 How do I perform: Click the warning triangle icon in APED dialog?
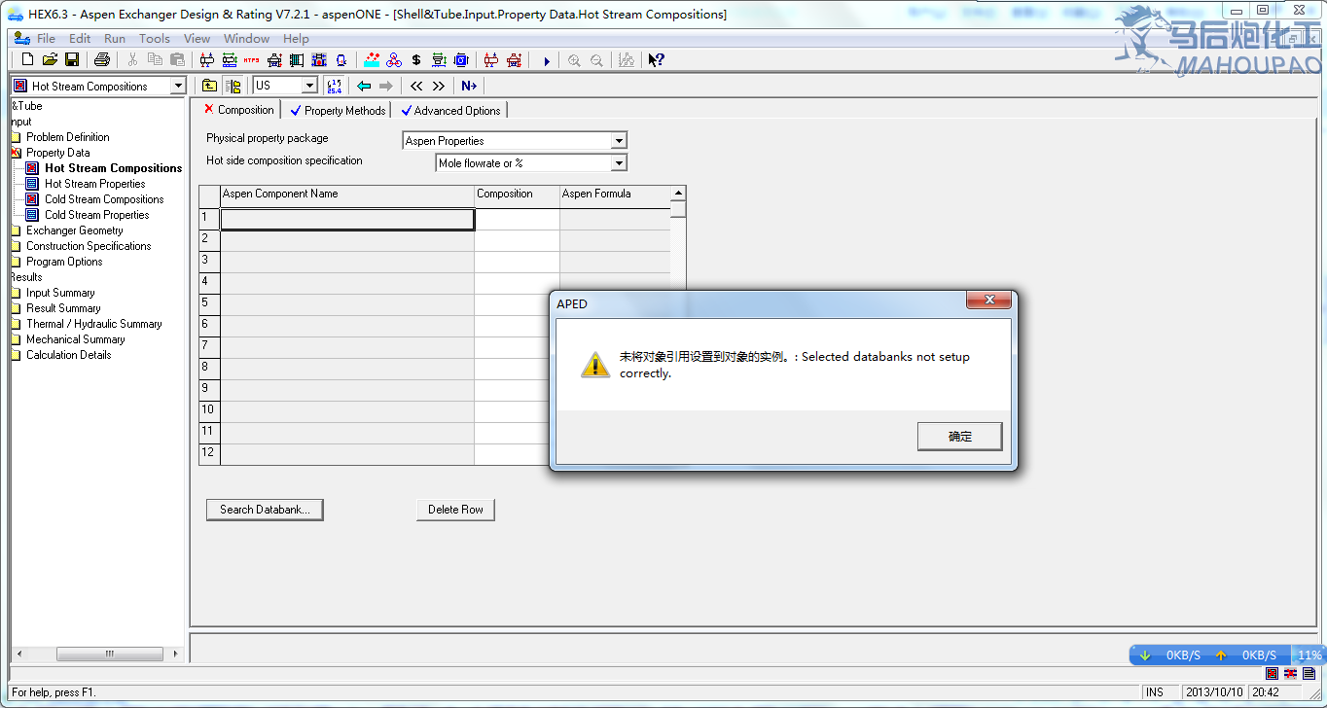click(595, 365)
